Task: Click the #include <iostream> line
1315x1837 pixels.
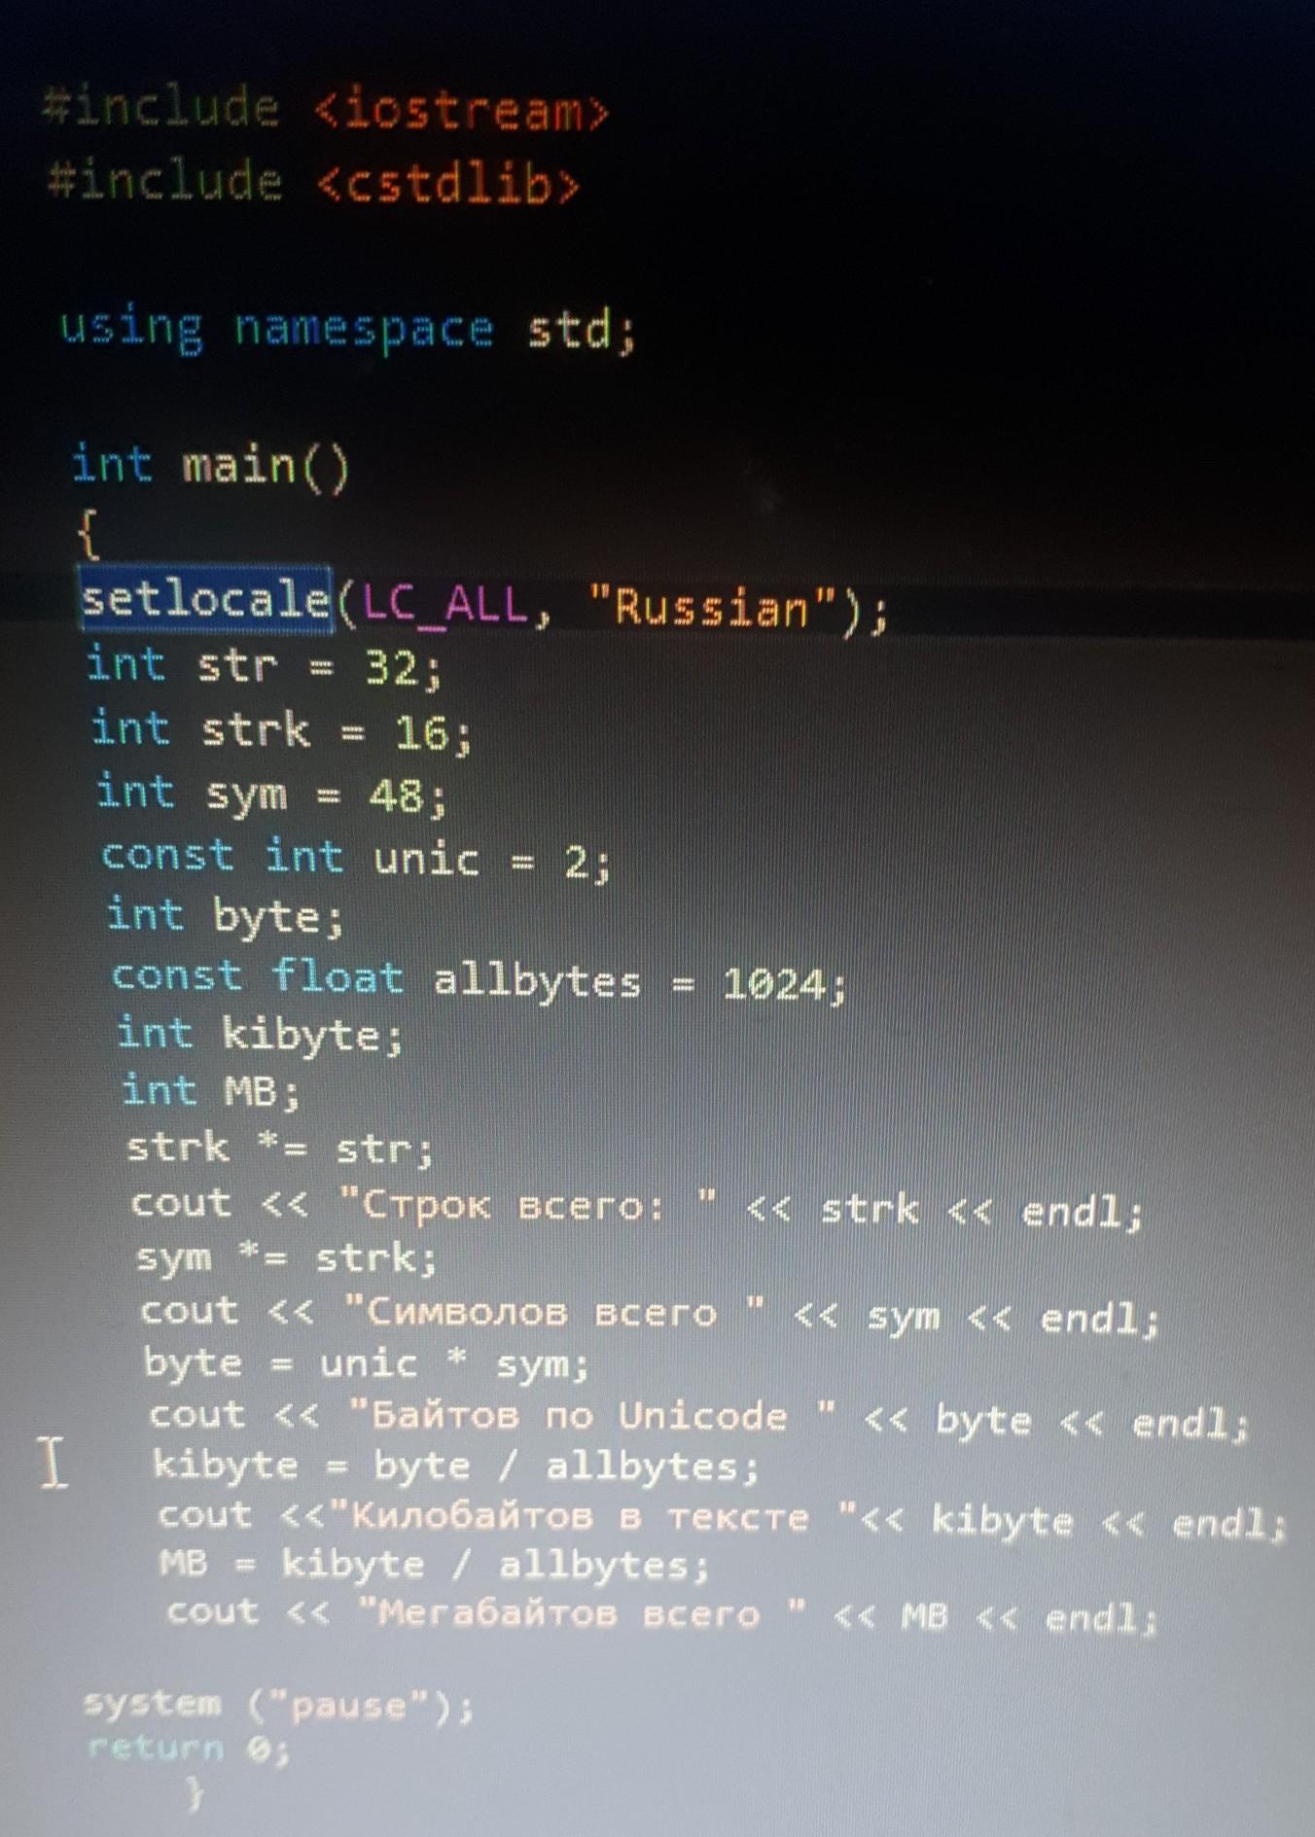Action: (325, 108)
